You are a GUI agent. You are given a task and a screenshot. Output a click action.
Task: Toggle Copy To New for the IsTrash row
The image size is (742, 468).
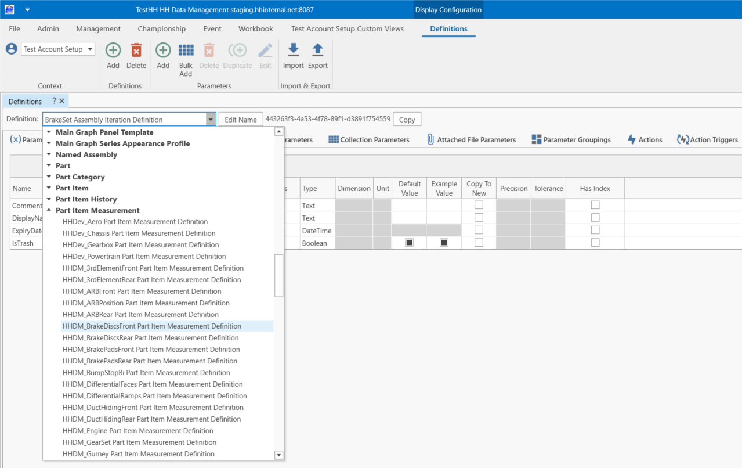pos(479,243)
